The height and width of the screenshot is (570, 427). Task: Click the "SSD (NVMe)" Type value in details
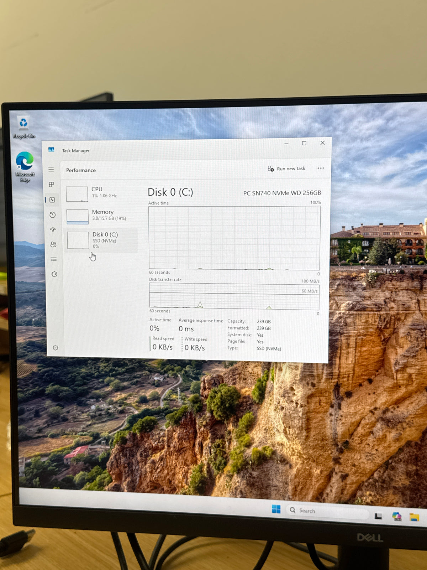269,349
